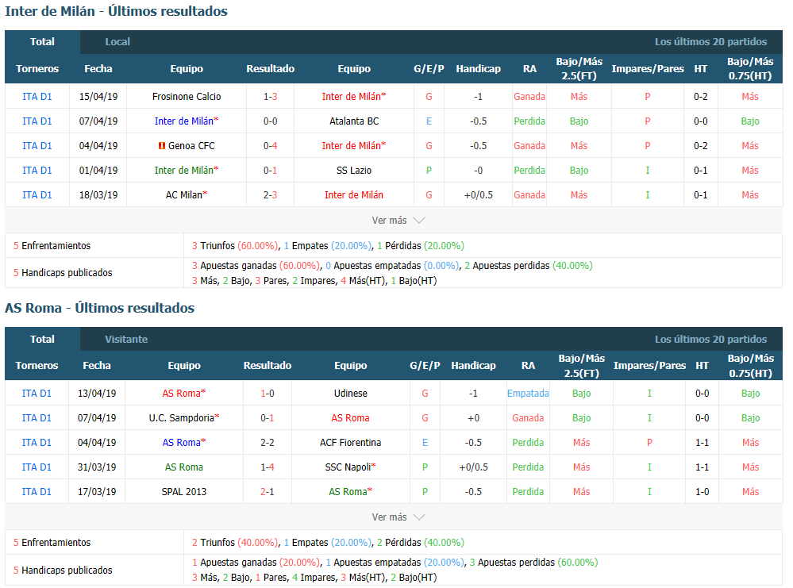793x588 pixels.
Task: Click the '2 Triunfos (40.00%)' summary text
Action: pos(235,543)
